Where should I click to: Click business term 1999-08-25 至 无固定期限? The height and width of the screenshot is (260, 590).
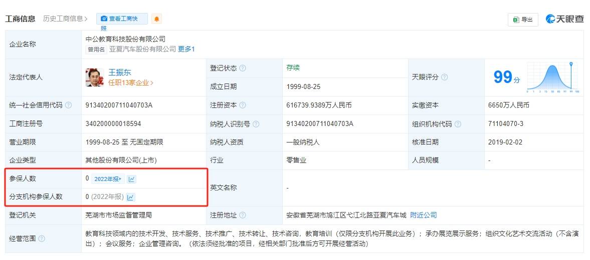coord(124,142)
